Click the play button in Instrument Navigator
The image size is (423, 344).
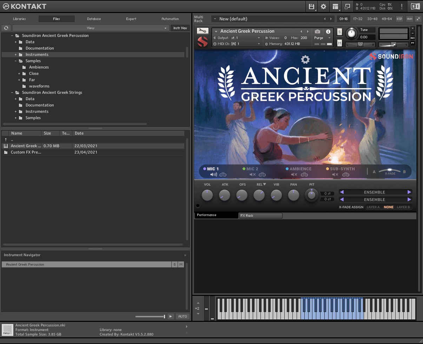(171, 317)
